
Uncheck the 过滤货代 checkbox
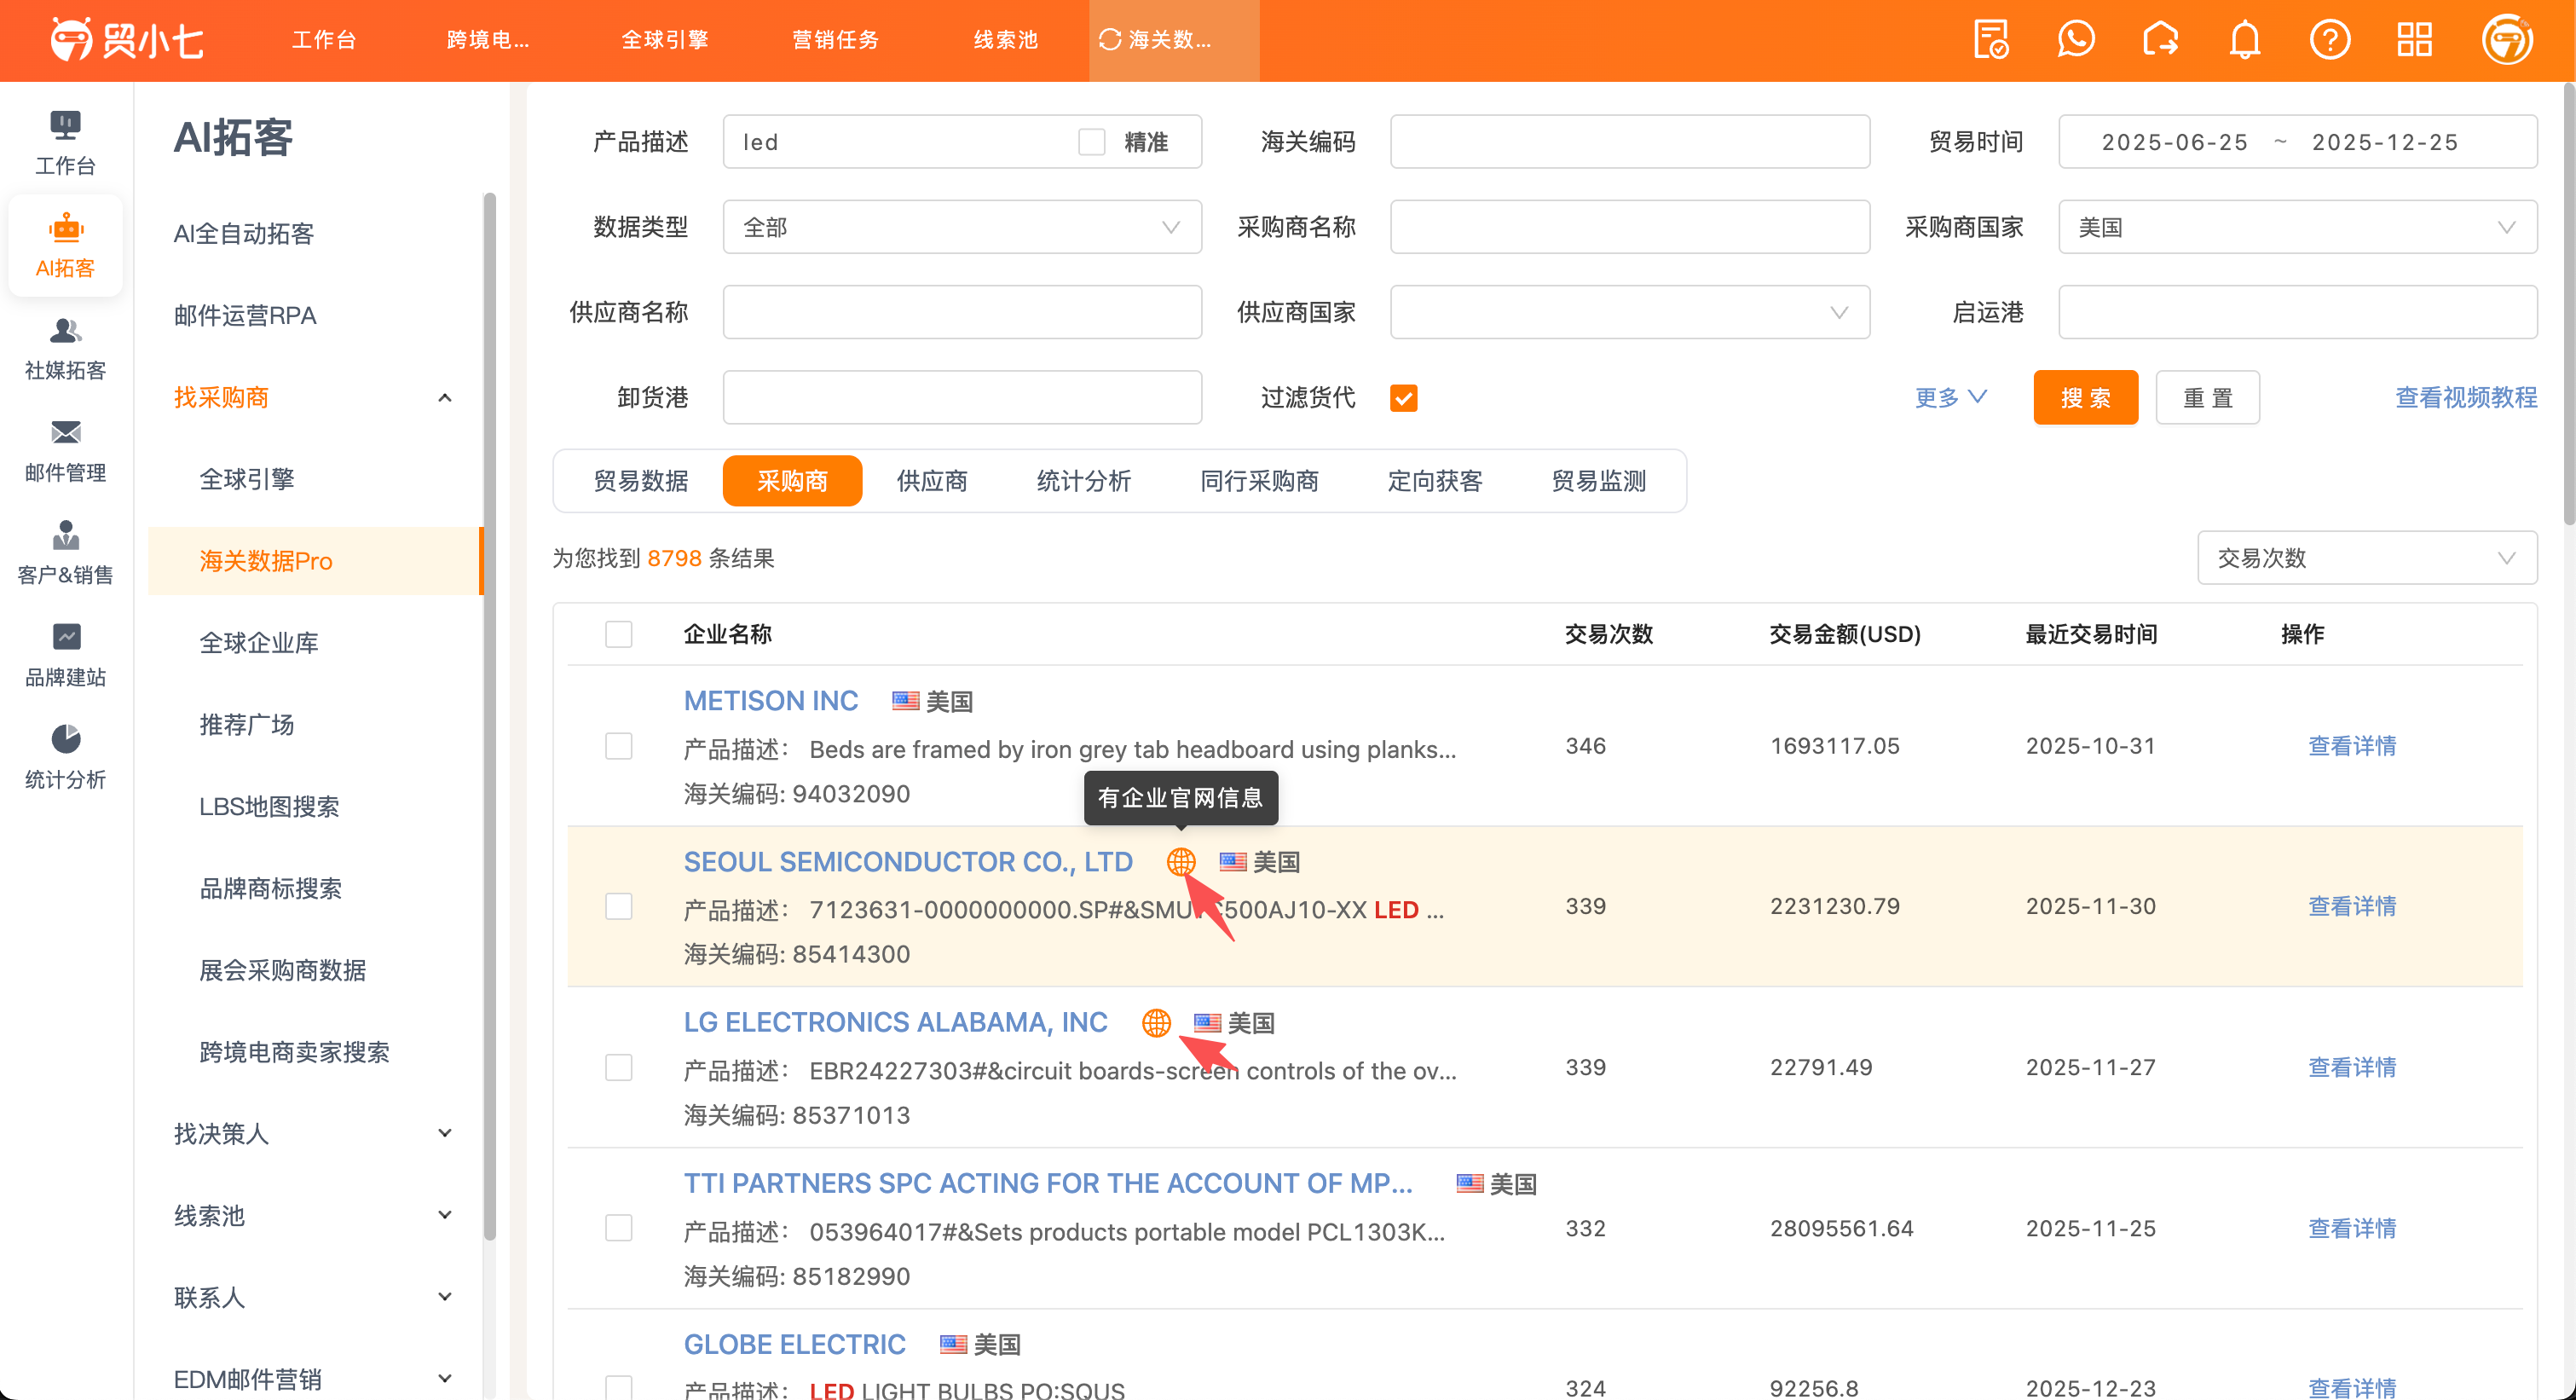(x=1403, y=398)
